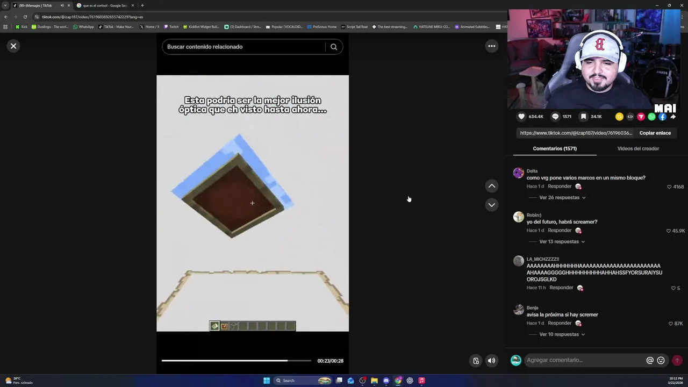The image size is (688, 387).
Task: Reply to LA_MICHZZZZ!! comment via Responder
Action: 561,288
